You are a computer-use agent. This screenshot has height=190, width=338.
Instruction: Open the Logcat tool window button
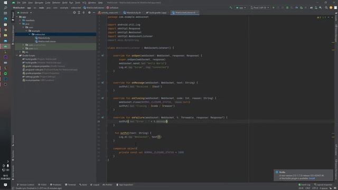point(95,185)
